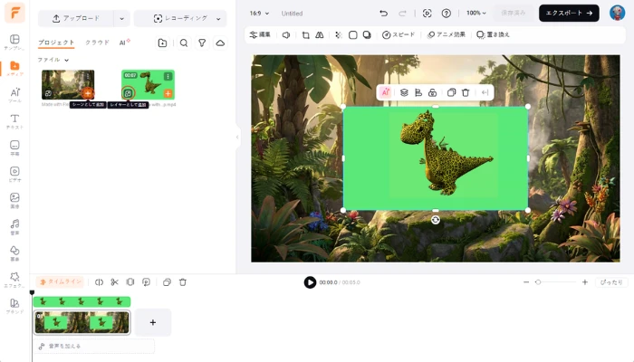
Task: Click the エクスポート button
Action: 569,14
